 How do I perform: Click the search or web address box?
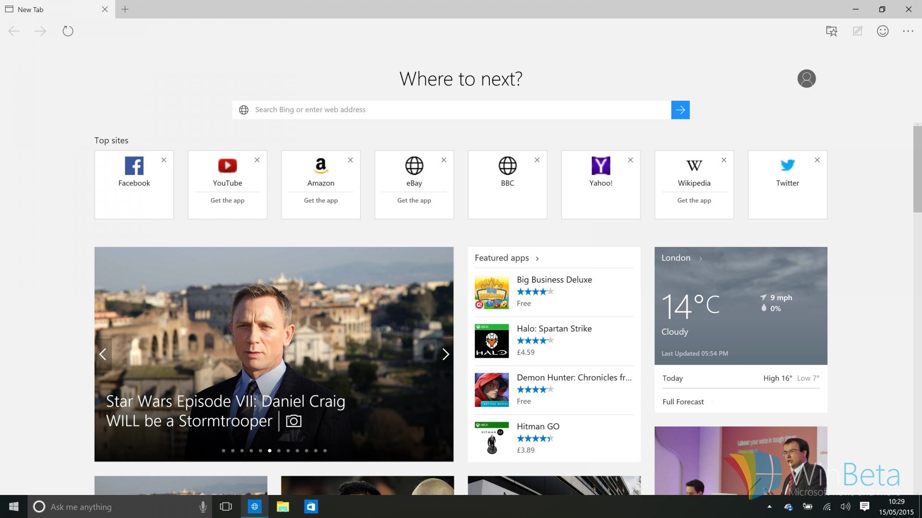tap(451, 110)
